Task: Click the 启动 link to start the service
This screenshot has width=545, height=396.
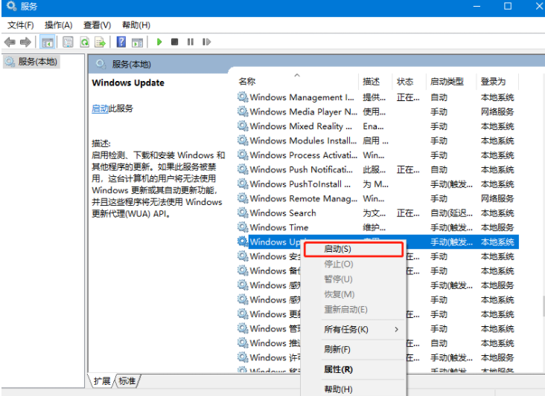Action: pyautogui.click(x=100, y=108)
